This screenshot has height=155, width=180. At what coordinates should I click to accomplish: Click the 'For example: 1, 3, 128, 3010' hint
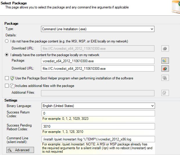click(x=63, y=132)
